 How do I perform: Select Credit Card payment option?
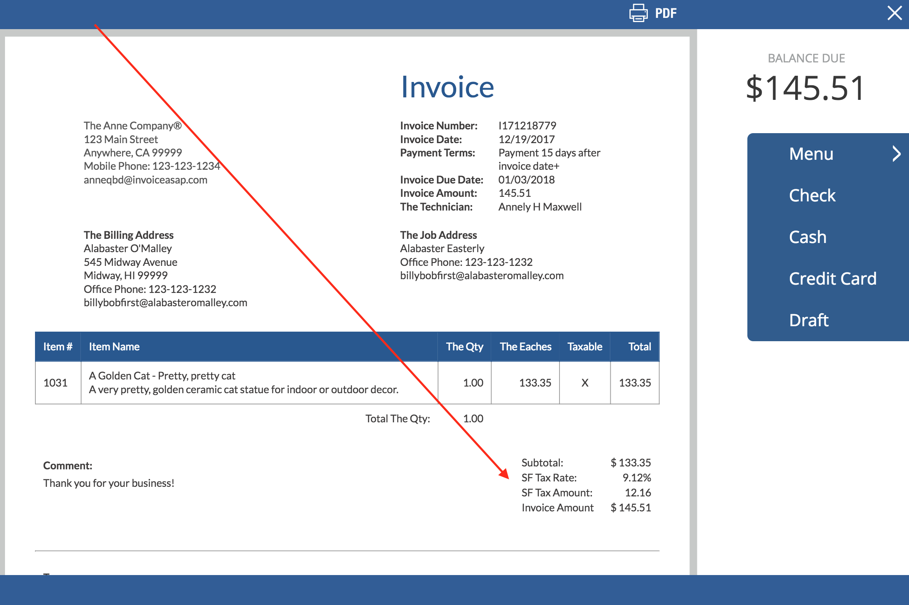[832, 279]
